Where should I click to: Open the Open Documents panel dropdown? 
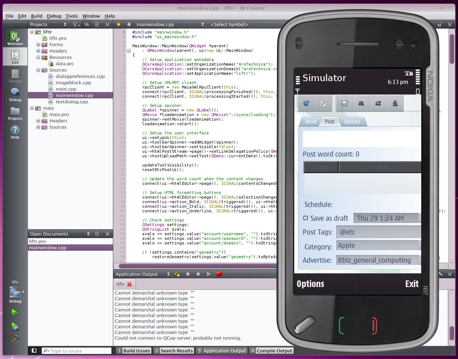[60, 234]
